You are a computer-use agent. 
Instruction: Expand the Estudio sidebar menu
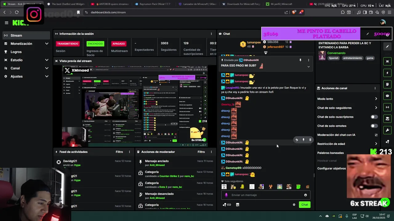26,60
